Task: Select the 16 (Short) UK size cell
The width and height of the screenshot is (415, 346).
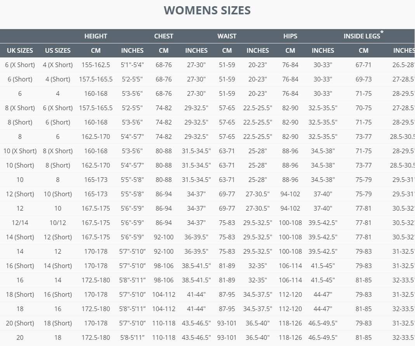Action: (x=20, y=266)
